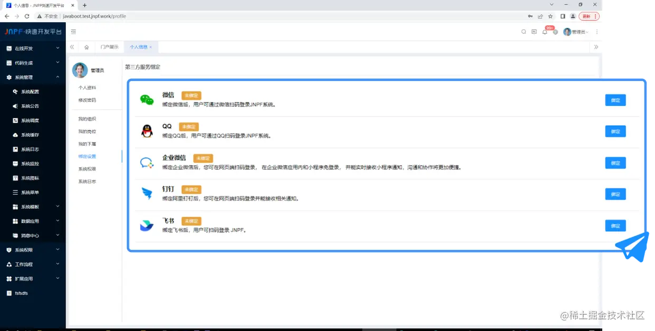This screenshot has width=655, height=331.
Task: Open 个人资料 in profile menu
Action: (x=87, y=88)
